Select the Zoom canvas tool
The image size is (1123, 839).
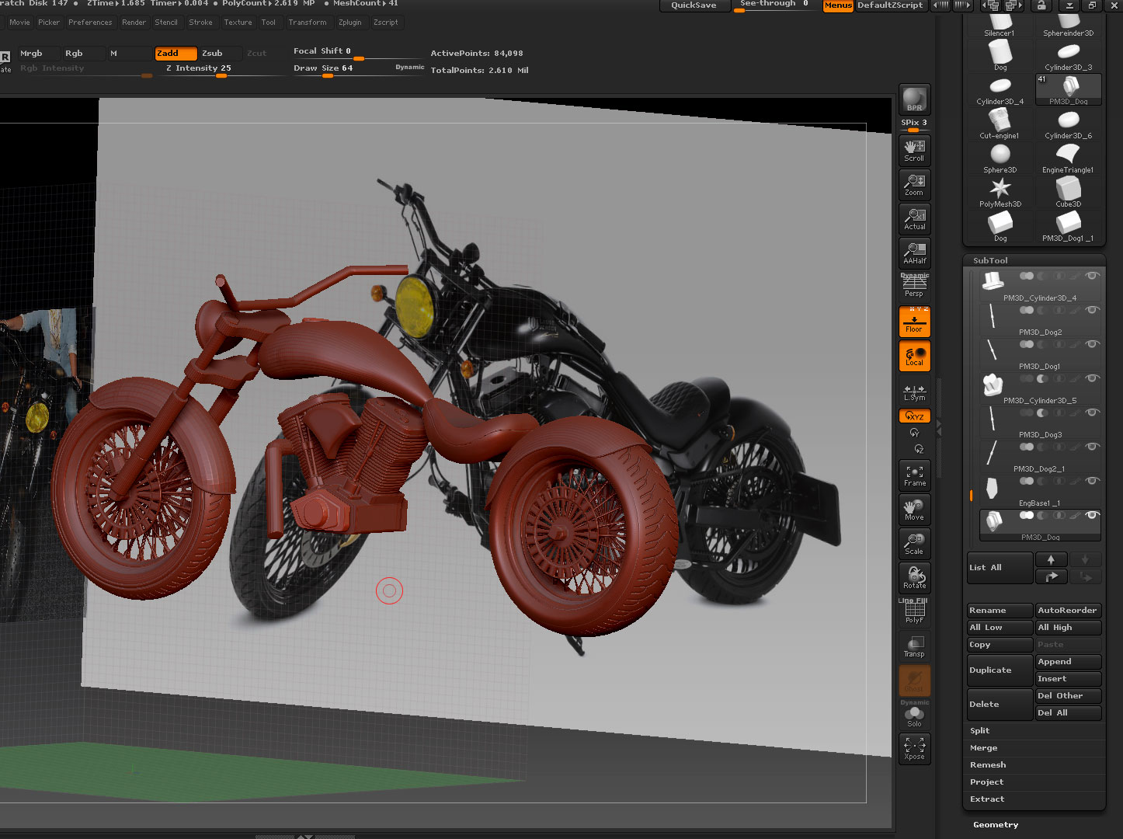pos(914,185)
